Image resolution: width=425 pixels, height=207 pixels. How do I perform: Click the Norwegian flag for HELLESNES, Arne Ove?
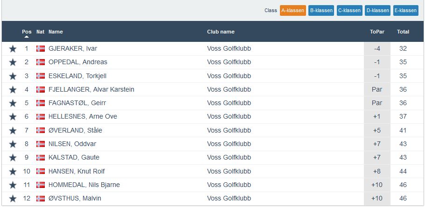pyautogui.click(x=41, y=117)
